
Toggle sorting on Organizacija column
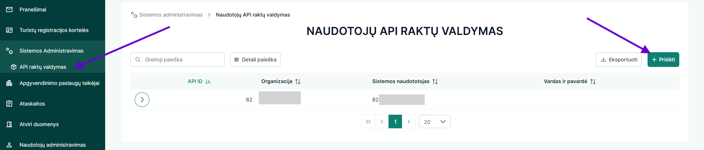click(x=298, y=82)
